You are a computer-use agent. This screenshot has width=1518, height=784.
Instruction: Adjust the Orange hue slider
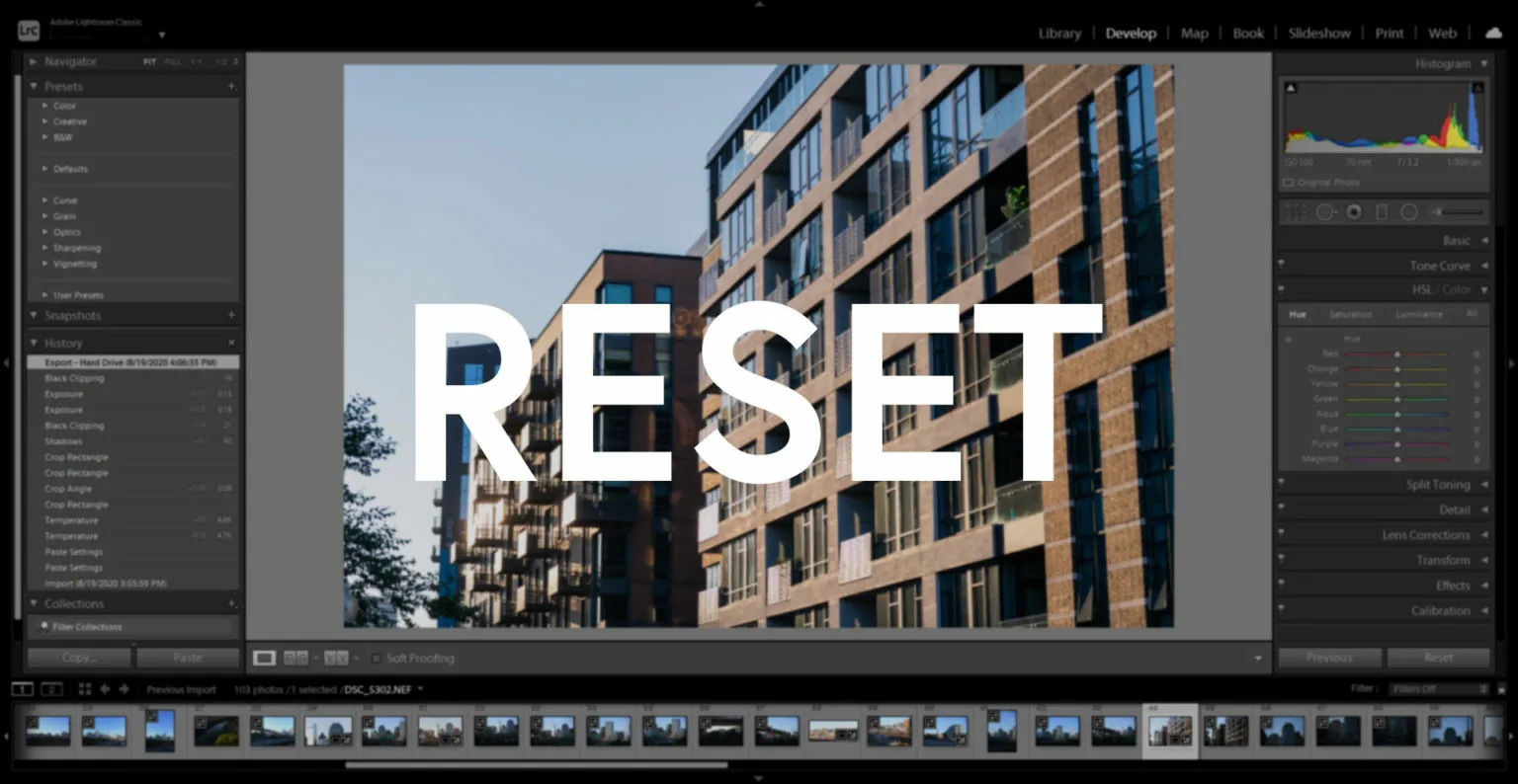click(x=1397, y=369)
